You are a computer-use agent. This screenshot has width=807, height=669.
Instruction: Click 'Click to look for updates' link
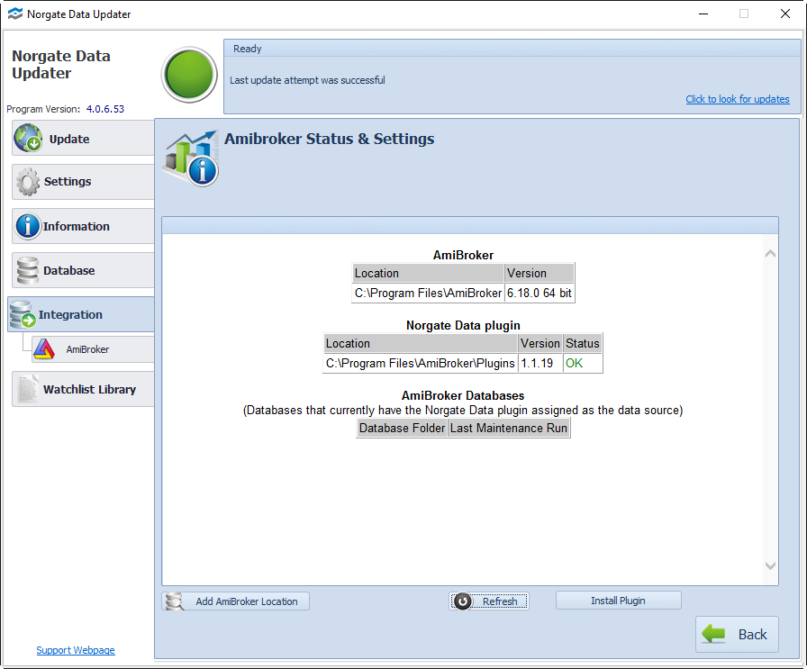click(x=737, y=99)
